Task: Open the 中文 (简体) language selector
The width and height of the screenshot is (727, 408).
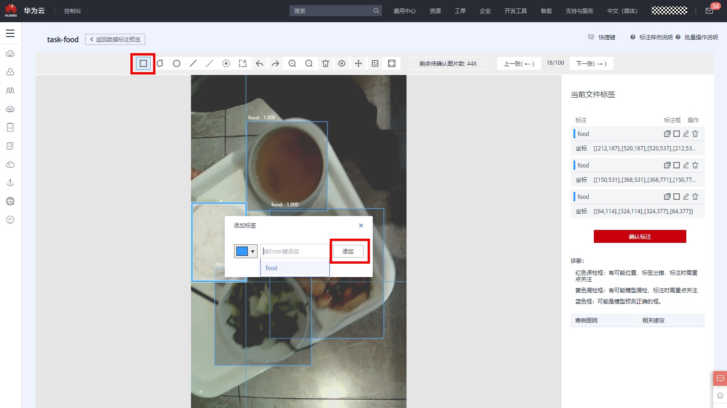Action: (x=622, y=11)
